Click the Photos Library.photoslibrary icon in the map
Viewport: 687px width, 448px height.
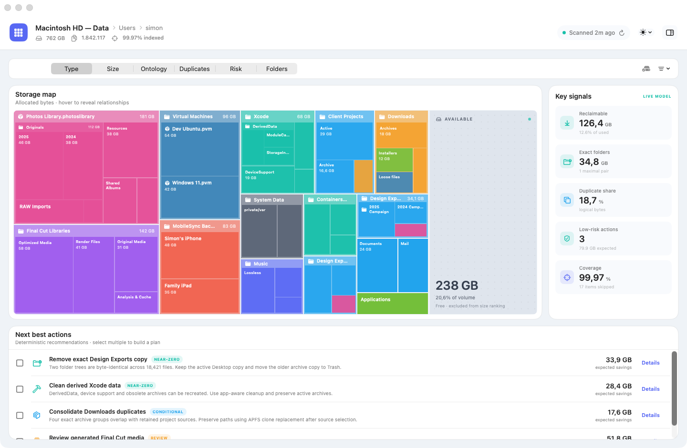point(21,117)
